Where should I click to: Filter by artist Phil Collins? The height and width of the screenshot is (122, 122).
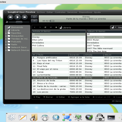pyautogui.click(x=59, y=45)
